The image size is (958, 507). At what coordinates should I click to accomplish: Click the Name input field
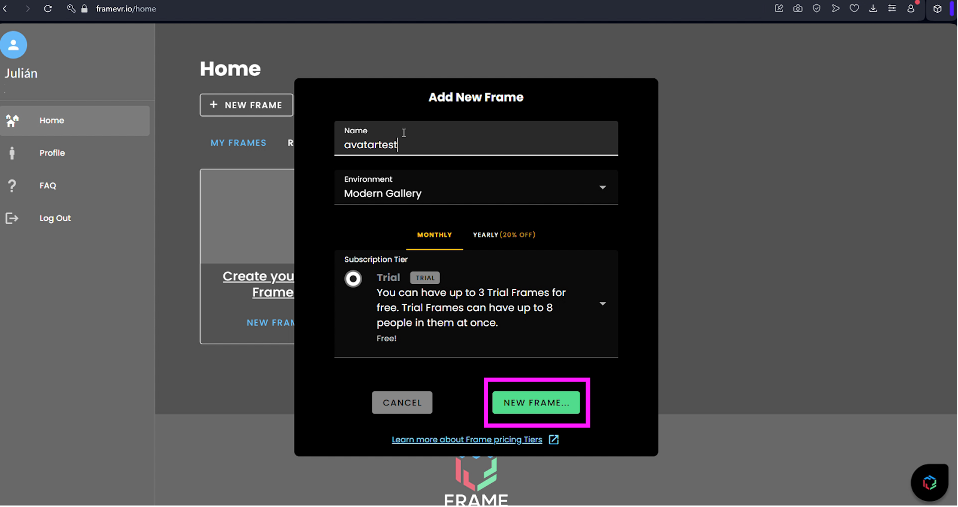tap(475, 144)
